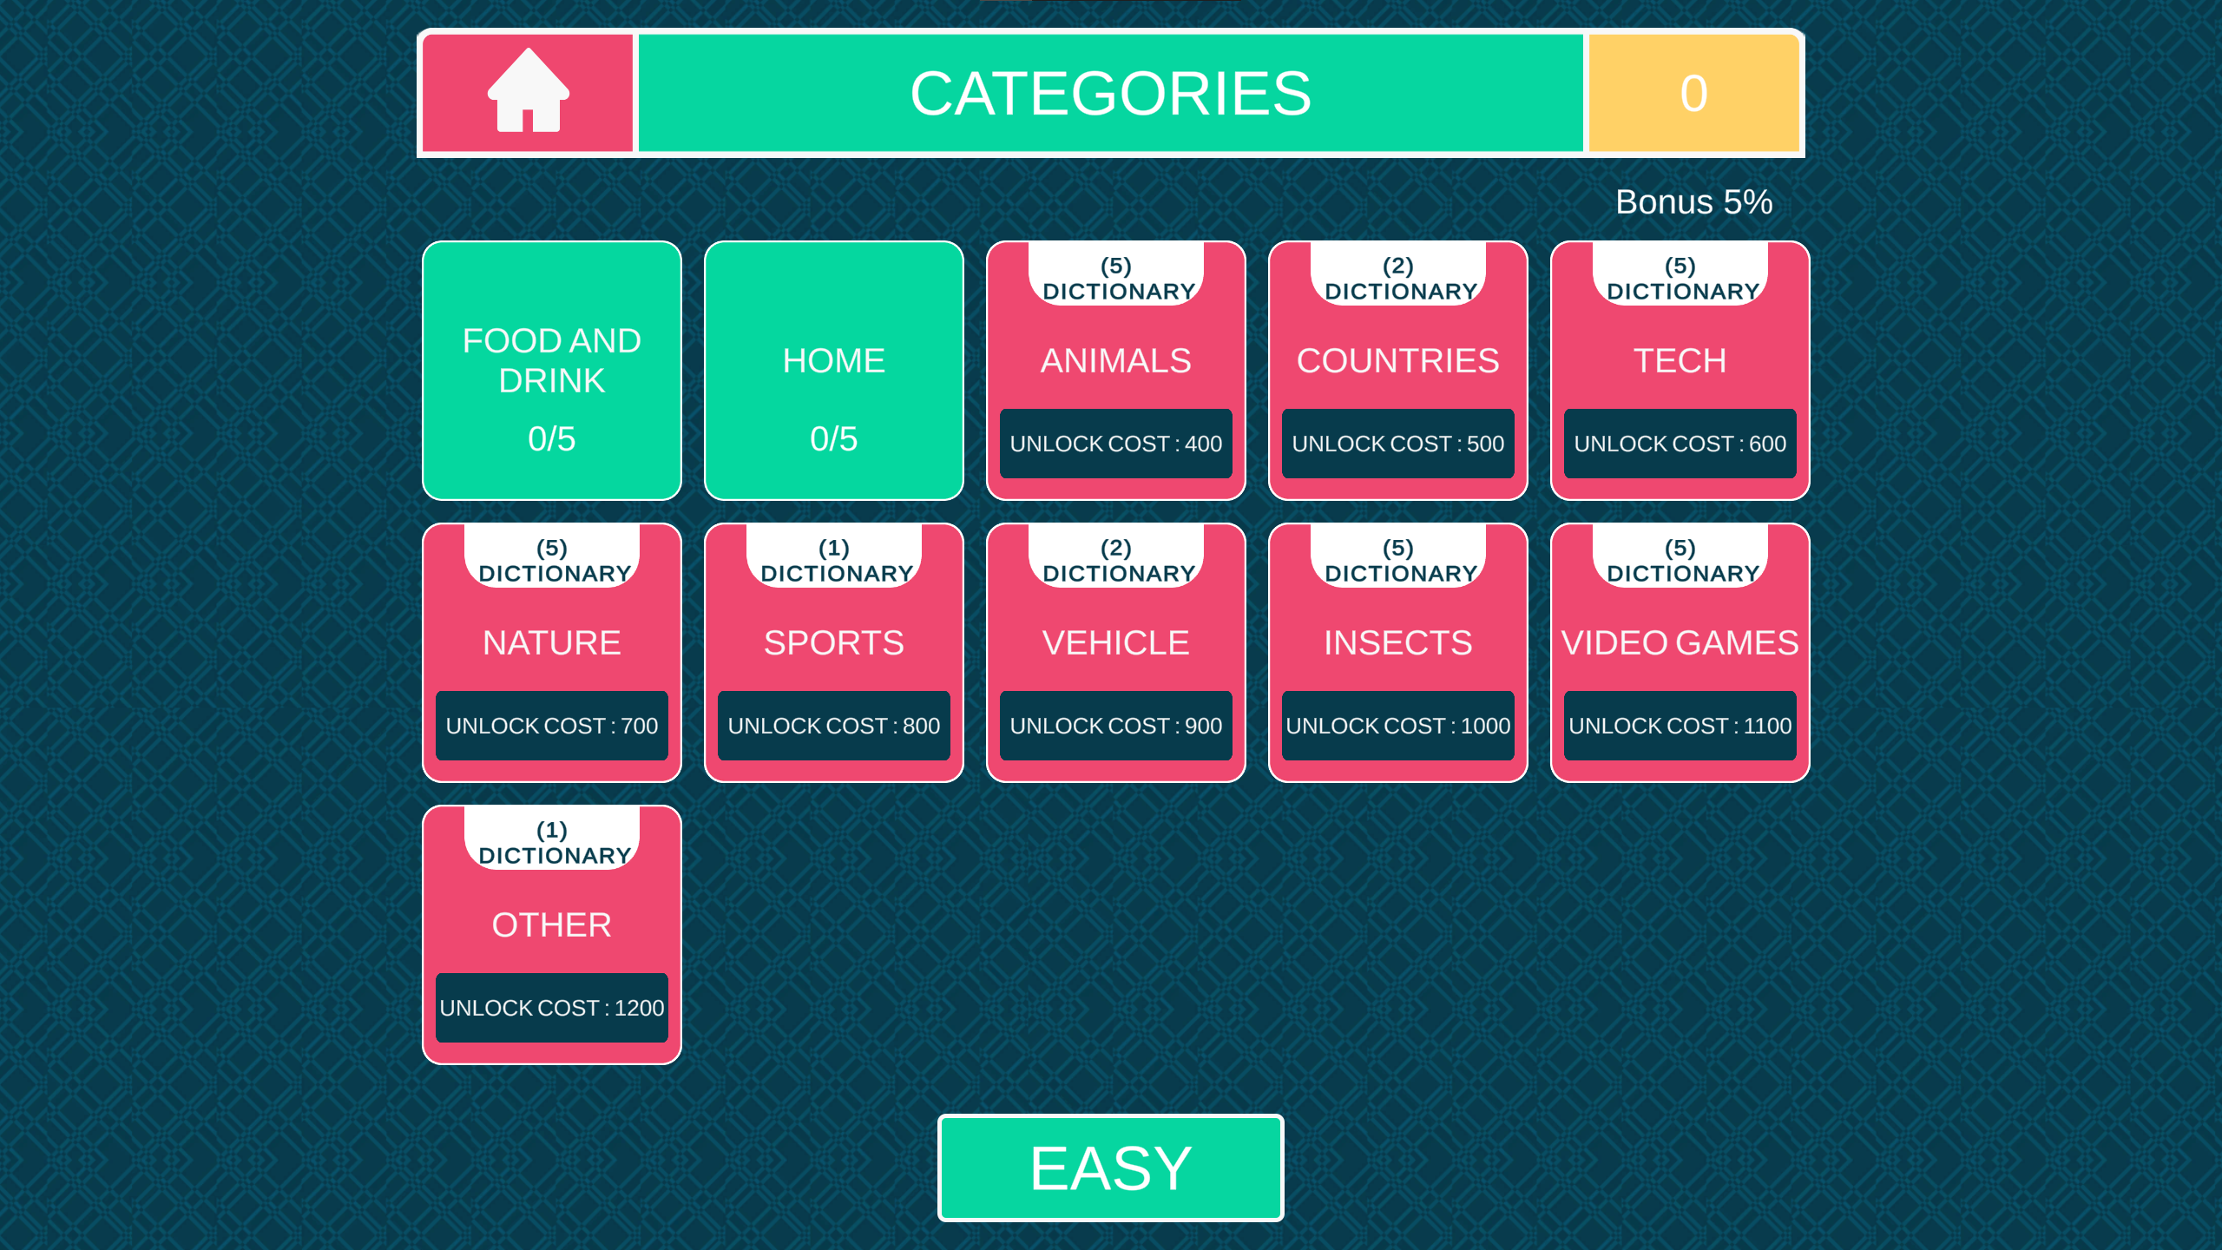This screenshot has width=2222, height=1250.
Task: Click Unlock Cost 1000 on Insects
Action: (x=1397, y=726)
